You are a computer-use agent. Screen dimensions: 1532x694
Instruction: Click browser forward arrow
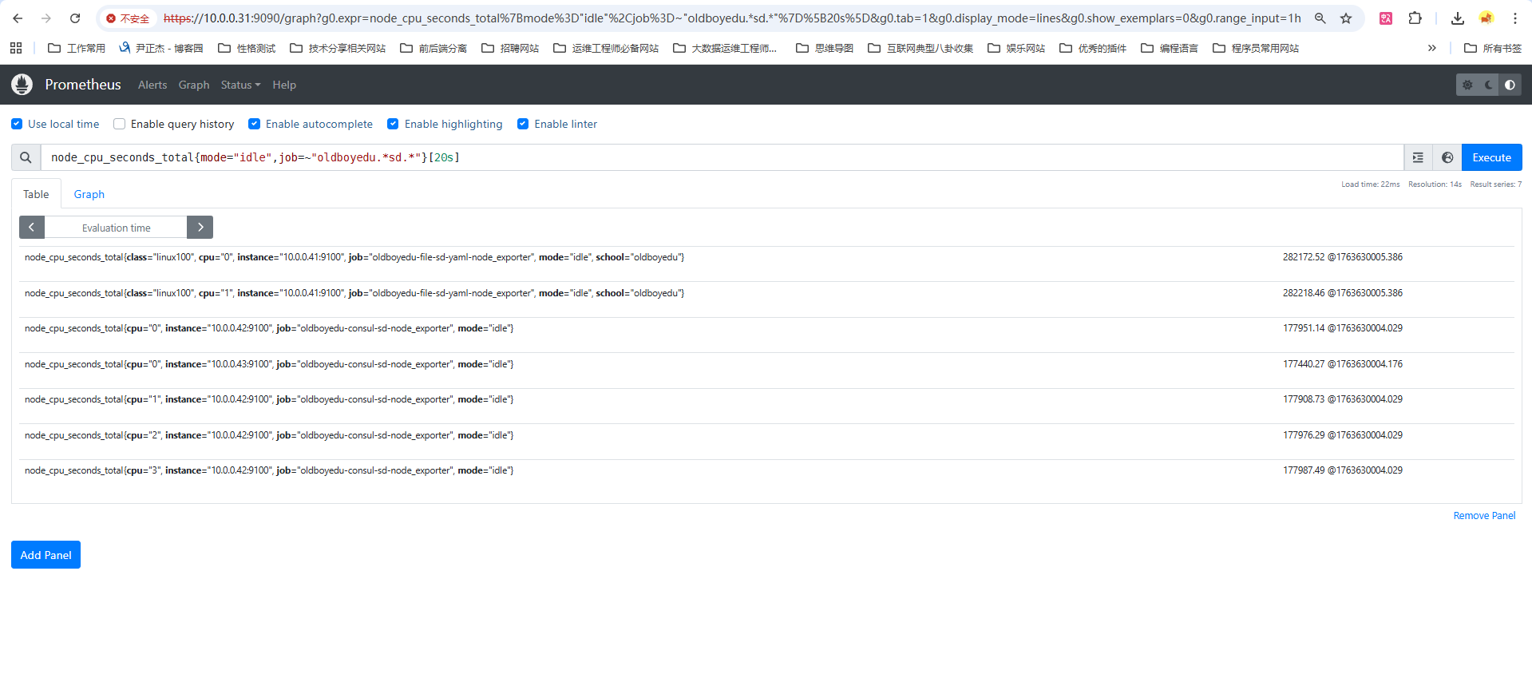(x=46, y=18)
